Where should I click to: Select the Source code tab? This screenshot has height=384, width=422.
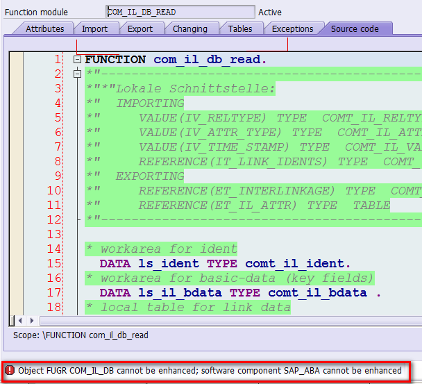coord(355,28)
